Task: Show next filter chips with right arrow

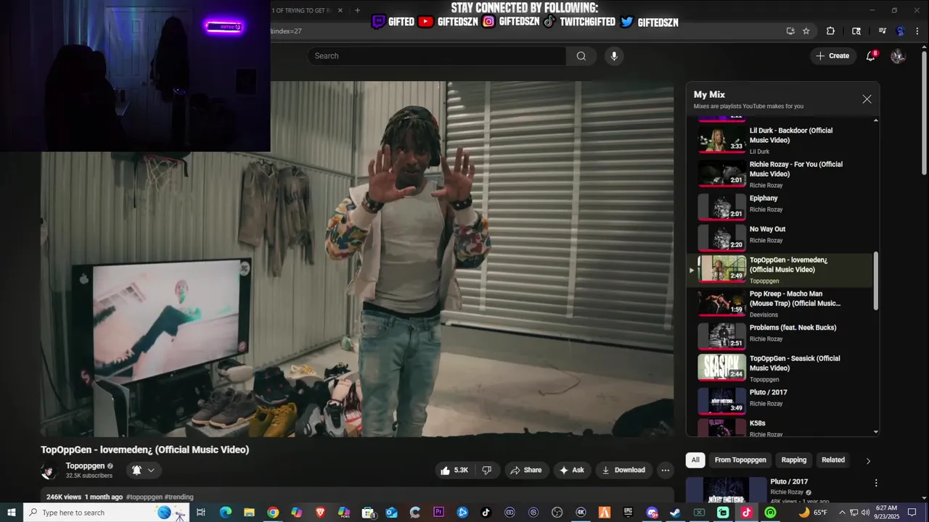Action: click(868, 460)
